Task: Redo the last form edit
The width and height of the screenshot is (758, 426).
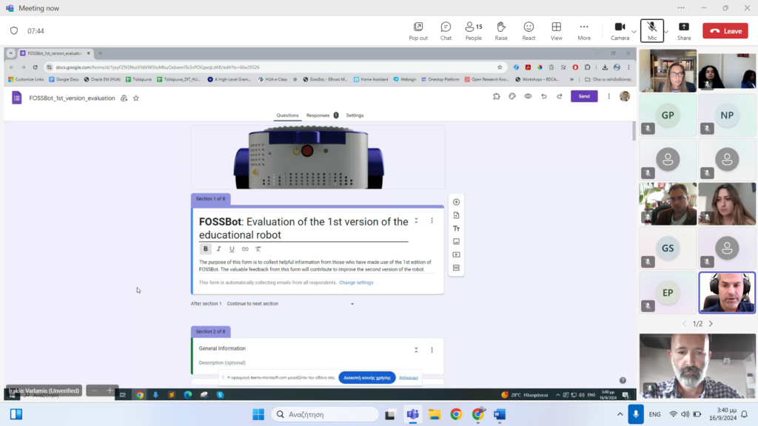Action: click(x=560, y=96)
